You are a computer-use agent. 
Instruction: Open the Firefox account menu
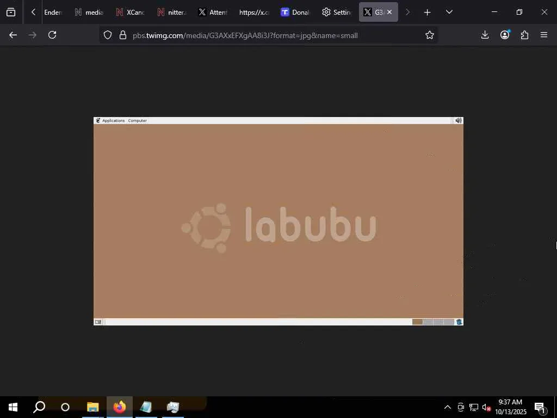(x=505, y=35)
